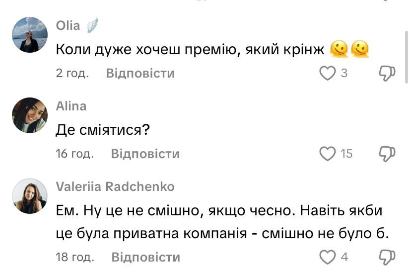Dislike Alina's comment "Де сміятися?"

(x=387, y=154)
